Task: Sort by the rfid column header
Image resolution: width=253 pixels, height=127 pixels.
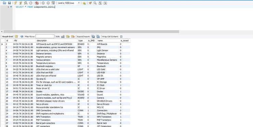Action: (24, 40)
